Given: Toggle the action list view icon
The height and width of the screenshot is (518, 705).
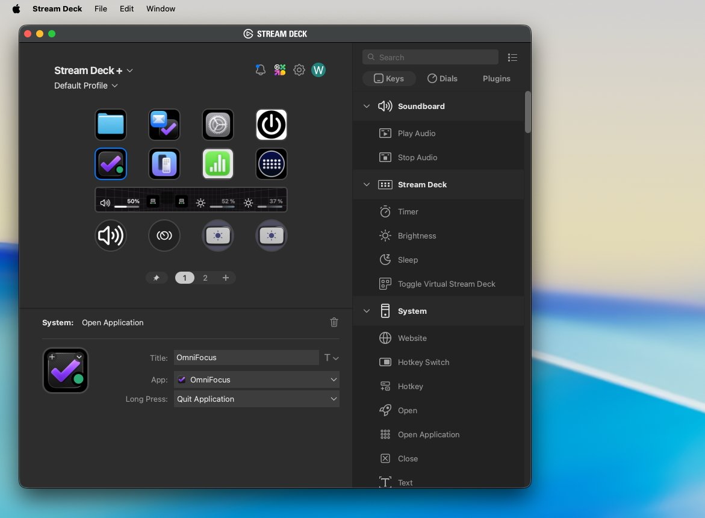Looking at the screenshot, I should (x=512, y=58).
